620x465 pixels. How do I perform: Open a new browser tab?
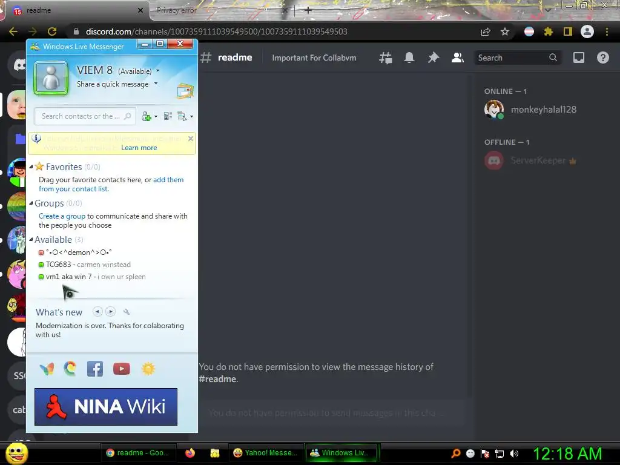coord(308,10)
